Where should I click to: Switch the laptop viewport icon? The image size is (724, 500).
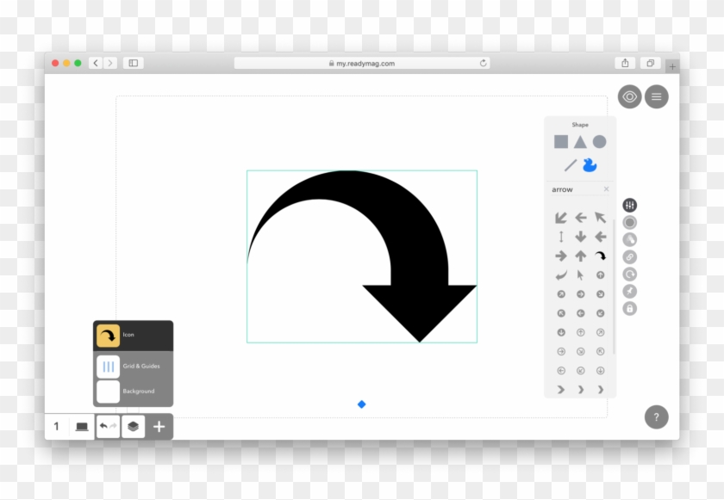coord(82,427)
